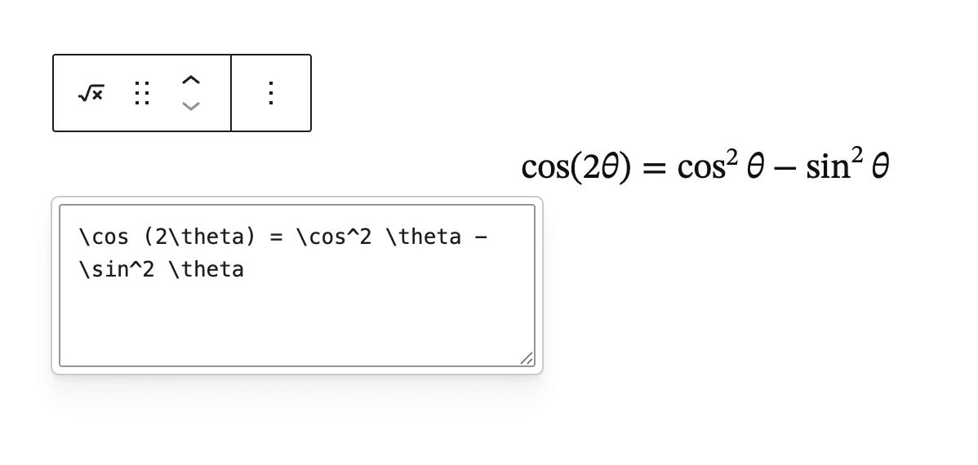The height and width of the screenshot is (465, 978).
Task: Click the equals sign in the LaTeX editor
Action: (x=276, y=237)
